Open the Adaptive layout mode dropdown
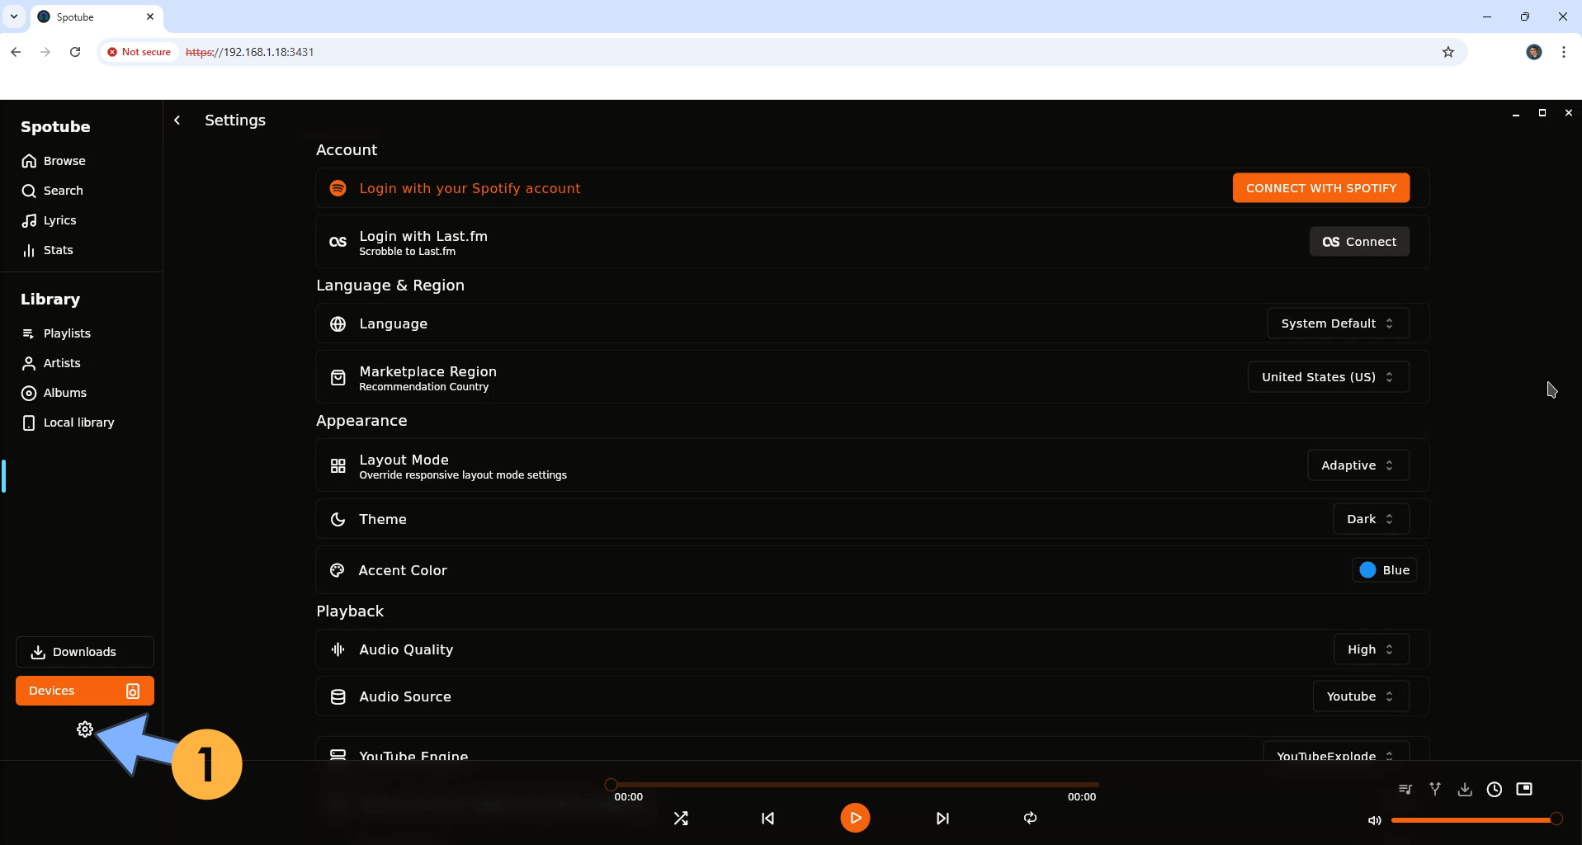Screen dimensions: 1582x845 (x=1358, y=465)
